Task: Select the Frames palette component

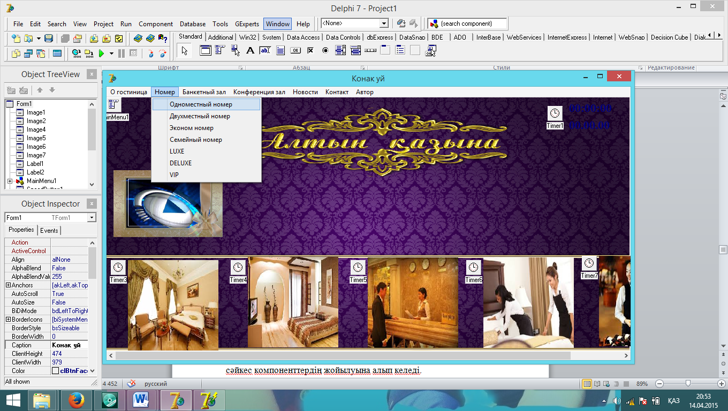Action: [x=205, y=51]
